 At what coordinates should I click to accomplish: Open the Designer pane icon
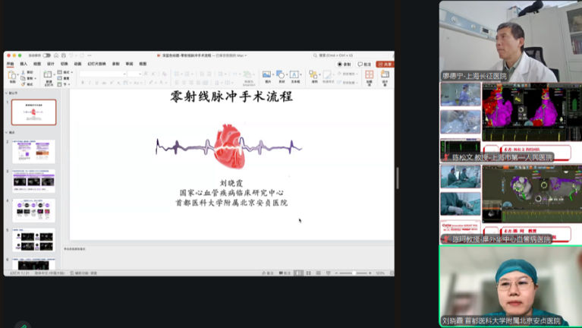click(x=385, y=75)
